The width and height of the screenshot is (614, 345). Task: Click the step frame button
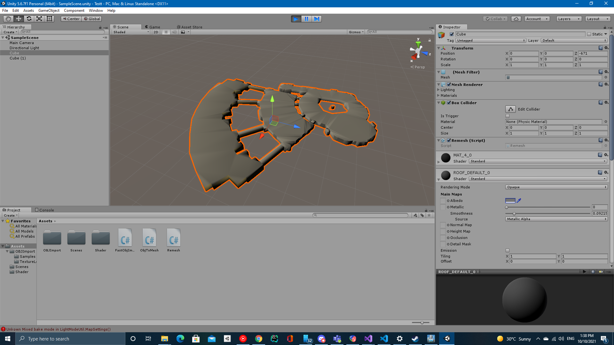317,19
